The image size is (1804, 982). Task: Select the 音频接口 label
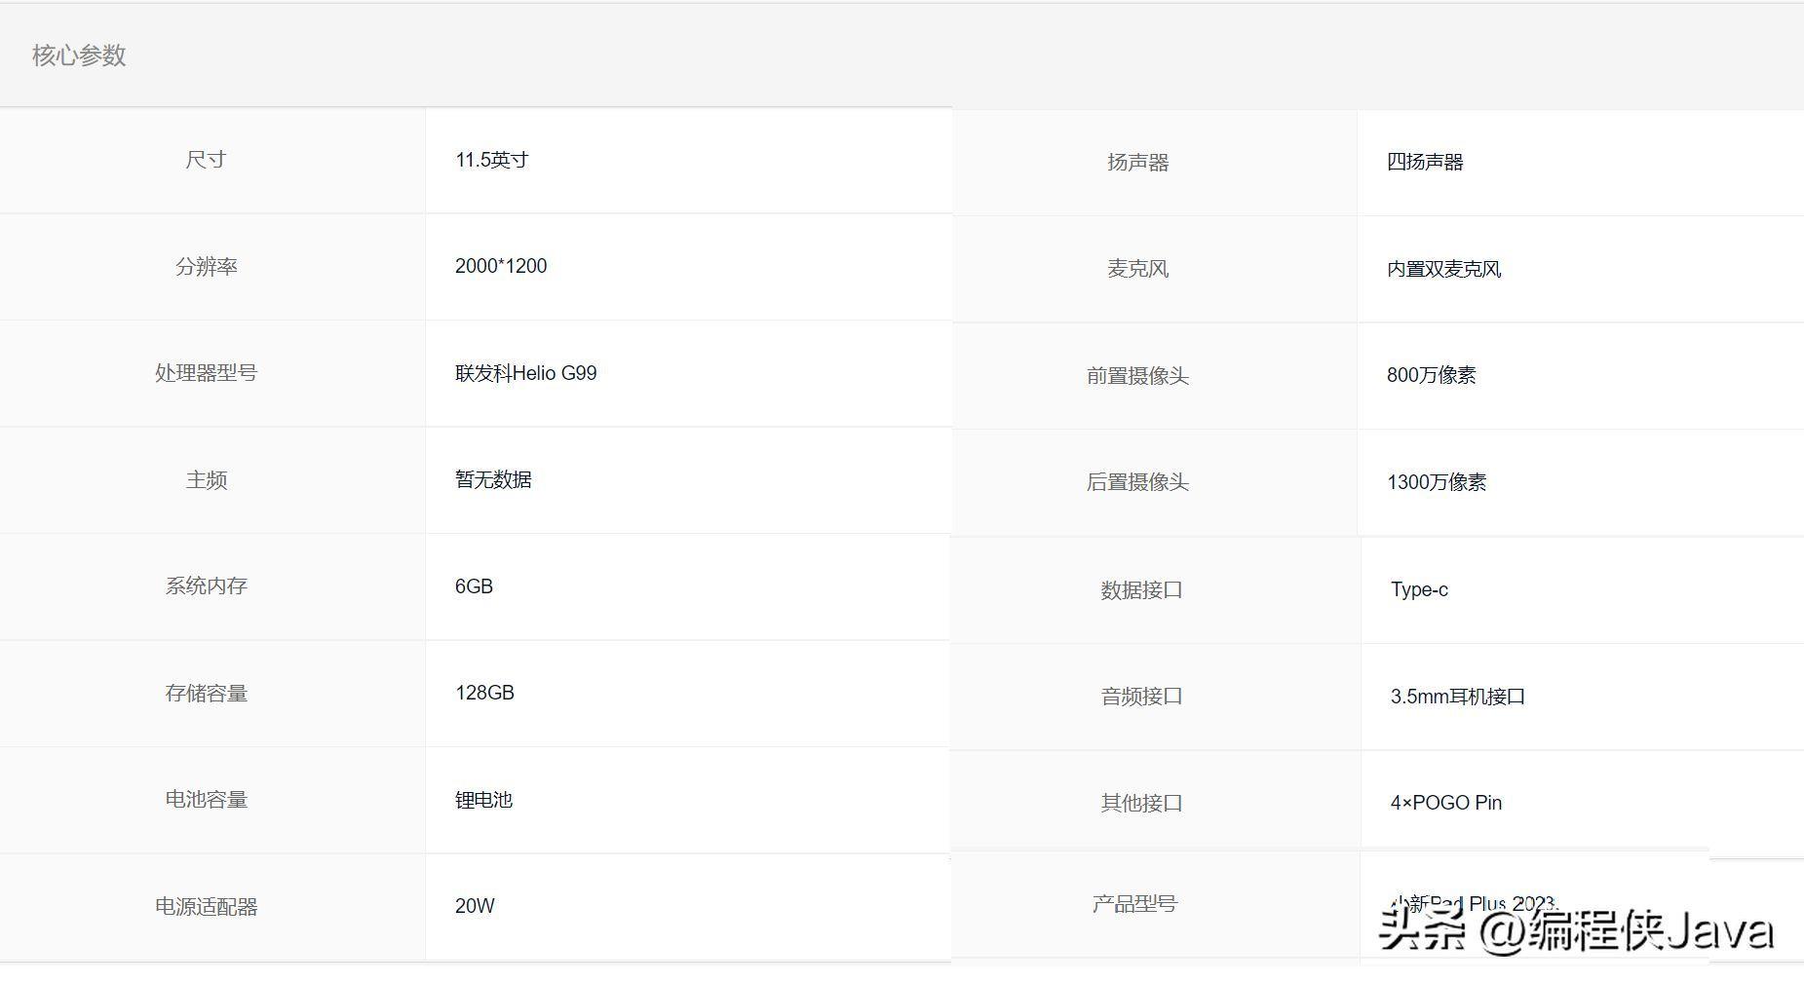click(x=1141, y=697)
